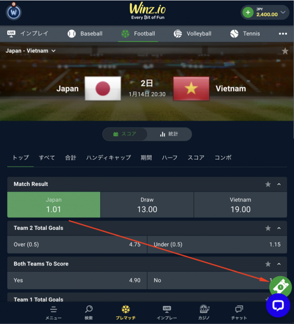This screenshot has height=324, width=294.
Task: Collapse the Match Result section
Action: pos(279,184)
